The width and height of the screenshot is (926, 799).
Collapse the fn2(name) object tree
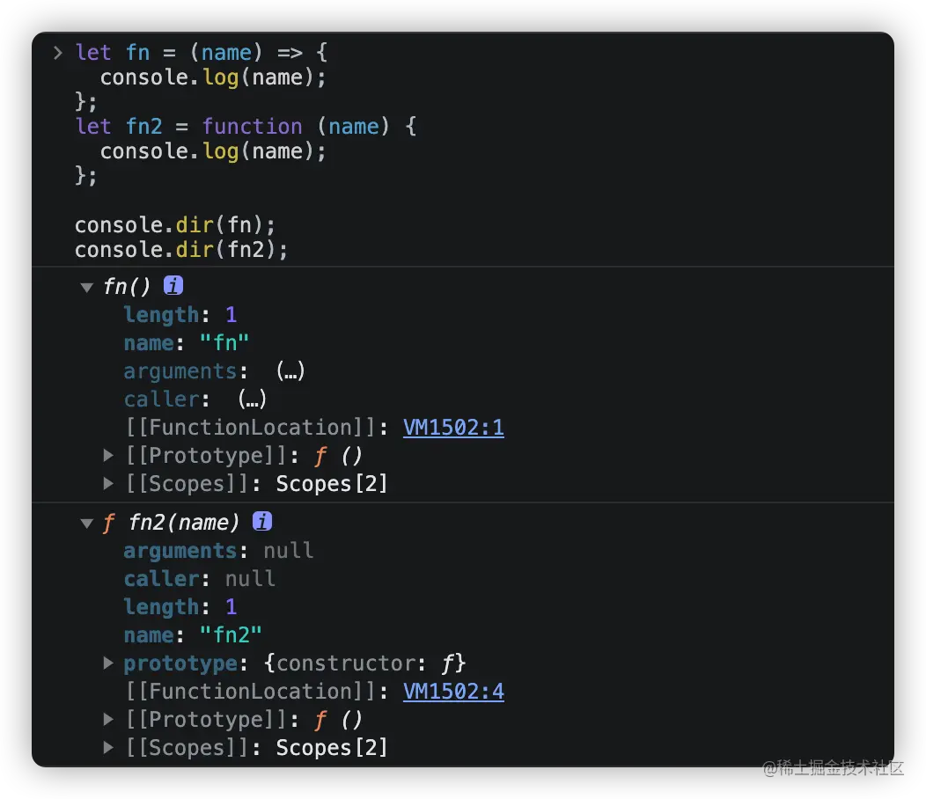pyautogui.click(x=87, y=524)
